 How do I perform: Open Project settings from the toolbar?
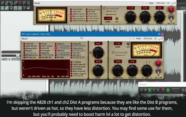click(15, 3)
